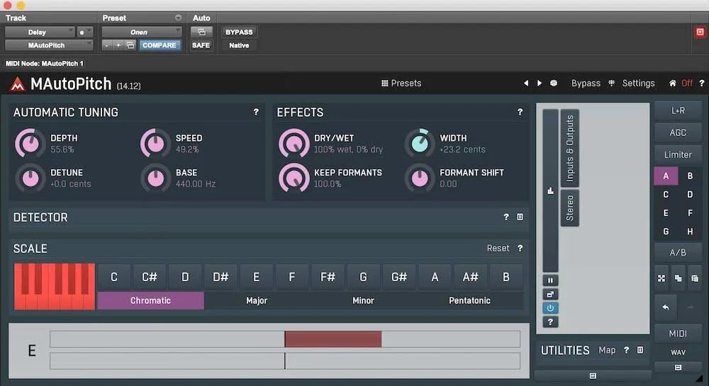This screenshot has height=386, width=709.
Task: Select the next preset with the plus button
Action: [x=118, y=45]
